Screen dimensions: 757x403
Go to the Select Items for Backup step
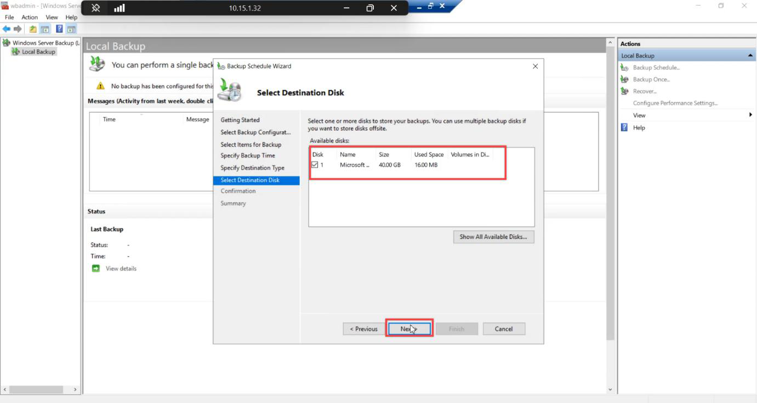(251, 144)
